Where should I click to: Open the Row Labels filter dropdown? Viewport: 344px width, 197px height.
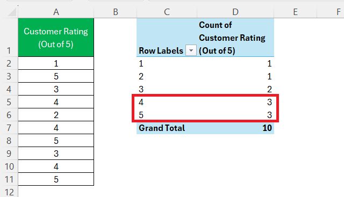pos(191,50)
